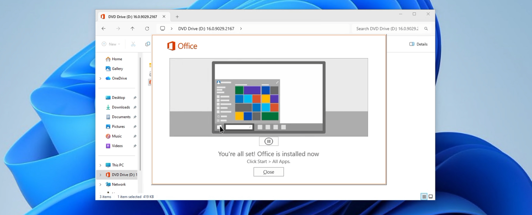Switch to details list view icon

click(x=424, y=197)
